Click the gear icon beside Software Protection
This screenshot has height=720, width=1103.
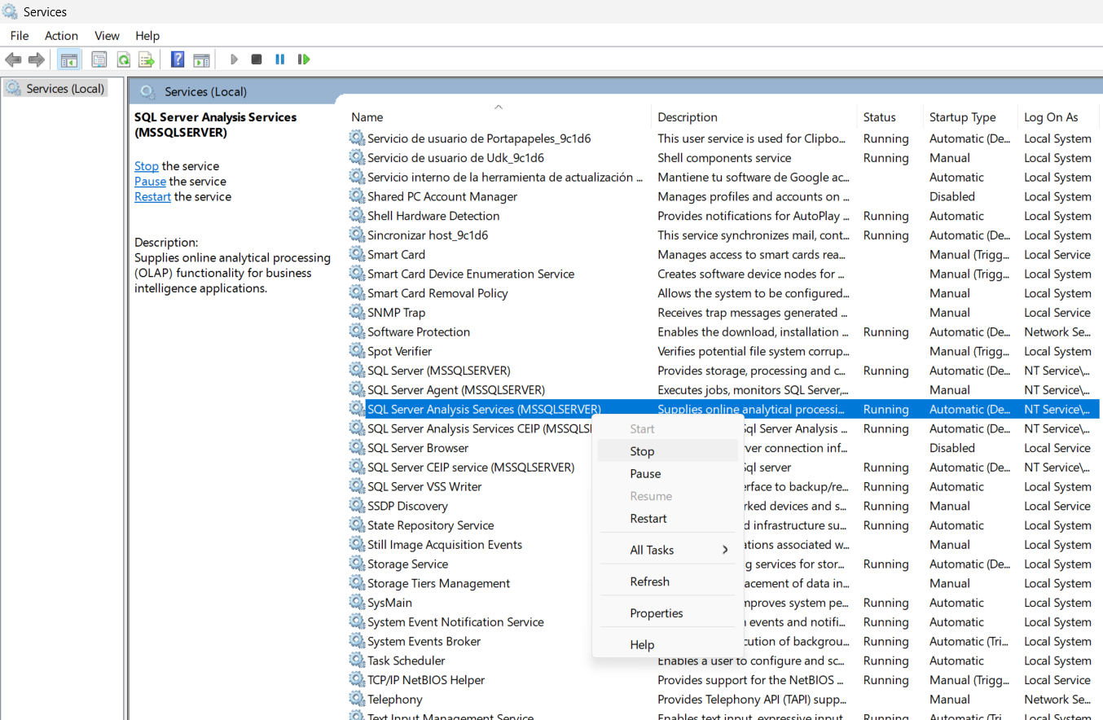357,332
